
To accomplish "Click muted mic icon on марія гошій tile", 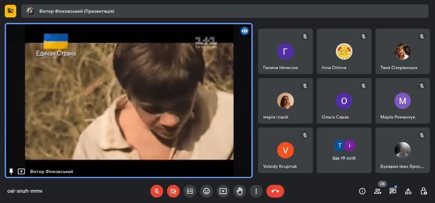I will click(x=305, y=86).
